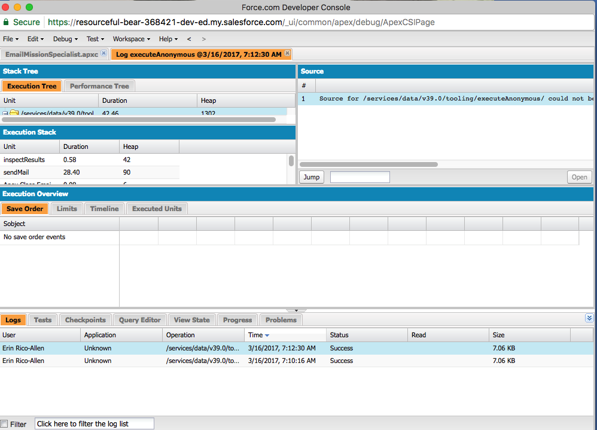Open the Help menu
Viewport: 597px width, 430px height.
[168, 39]
